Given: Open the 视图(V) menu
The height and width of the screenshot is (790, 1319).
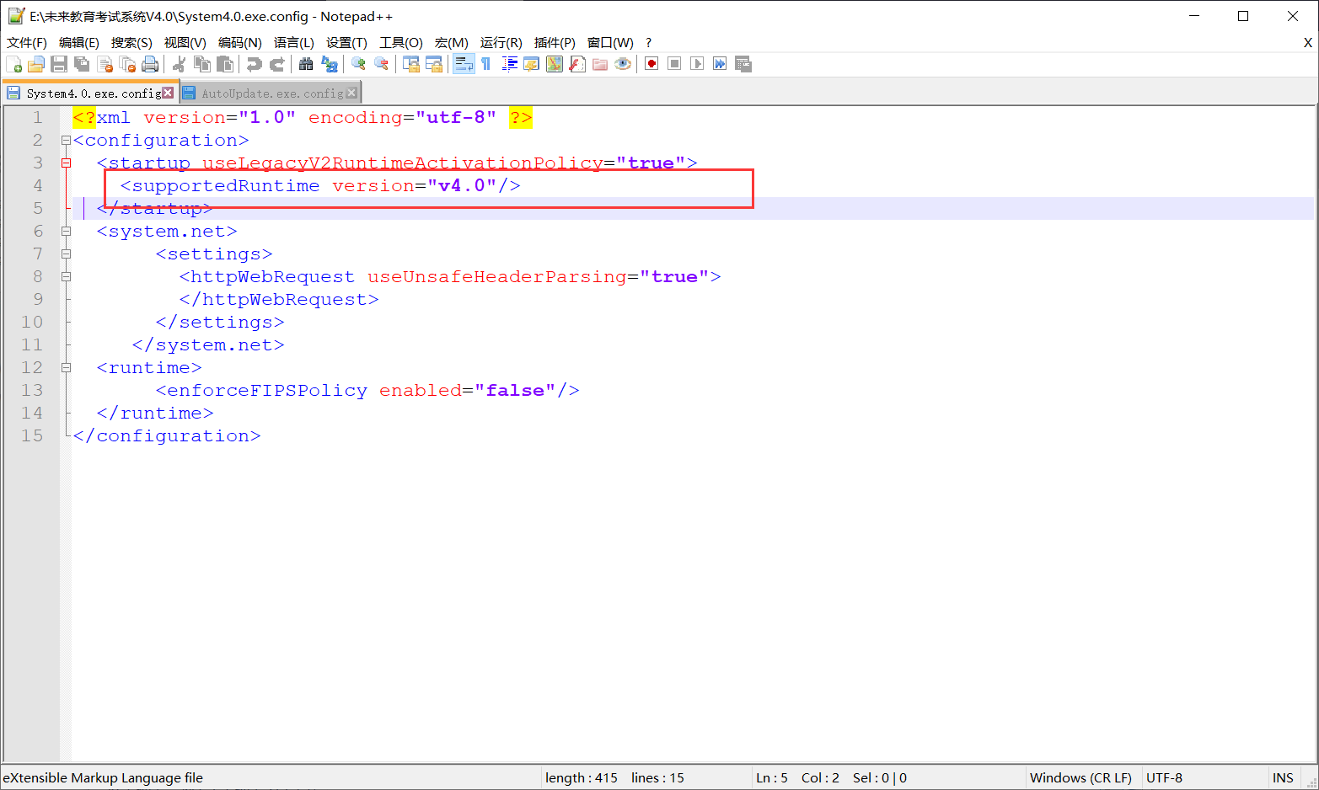Looking at the screenshot, I should click(185, 42).
